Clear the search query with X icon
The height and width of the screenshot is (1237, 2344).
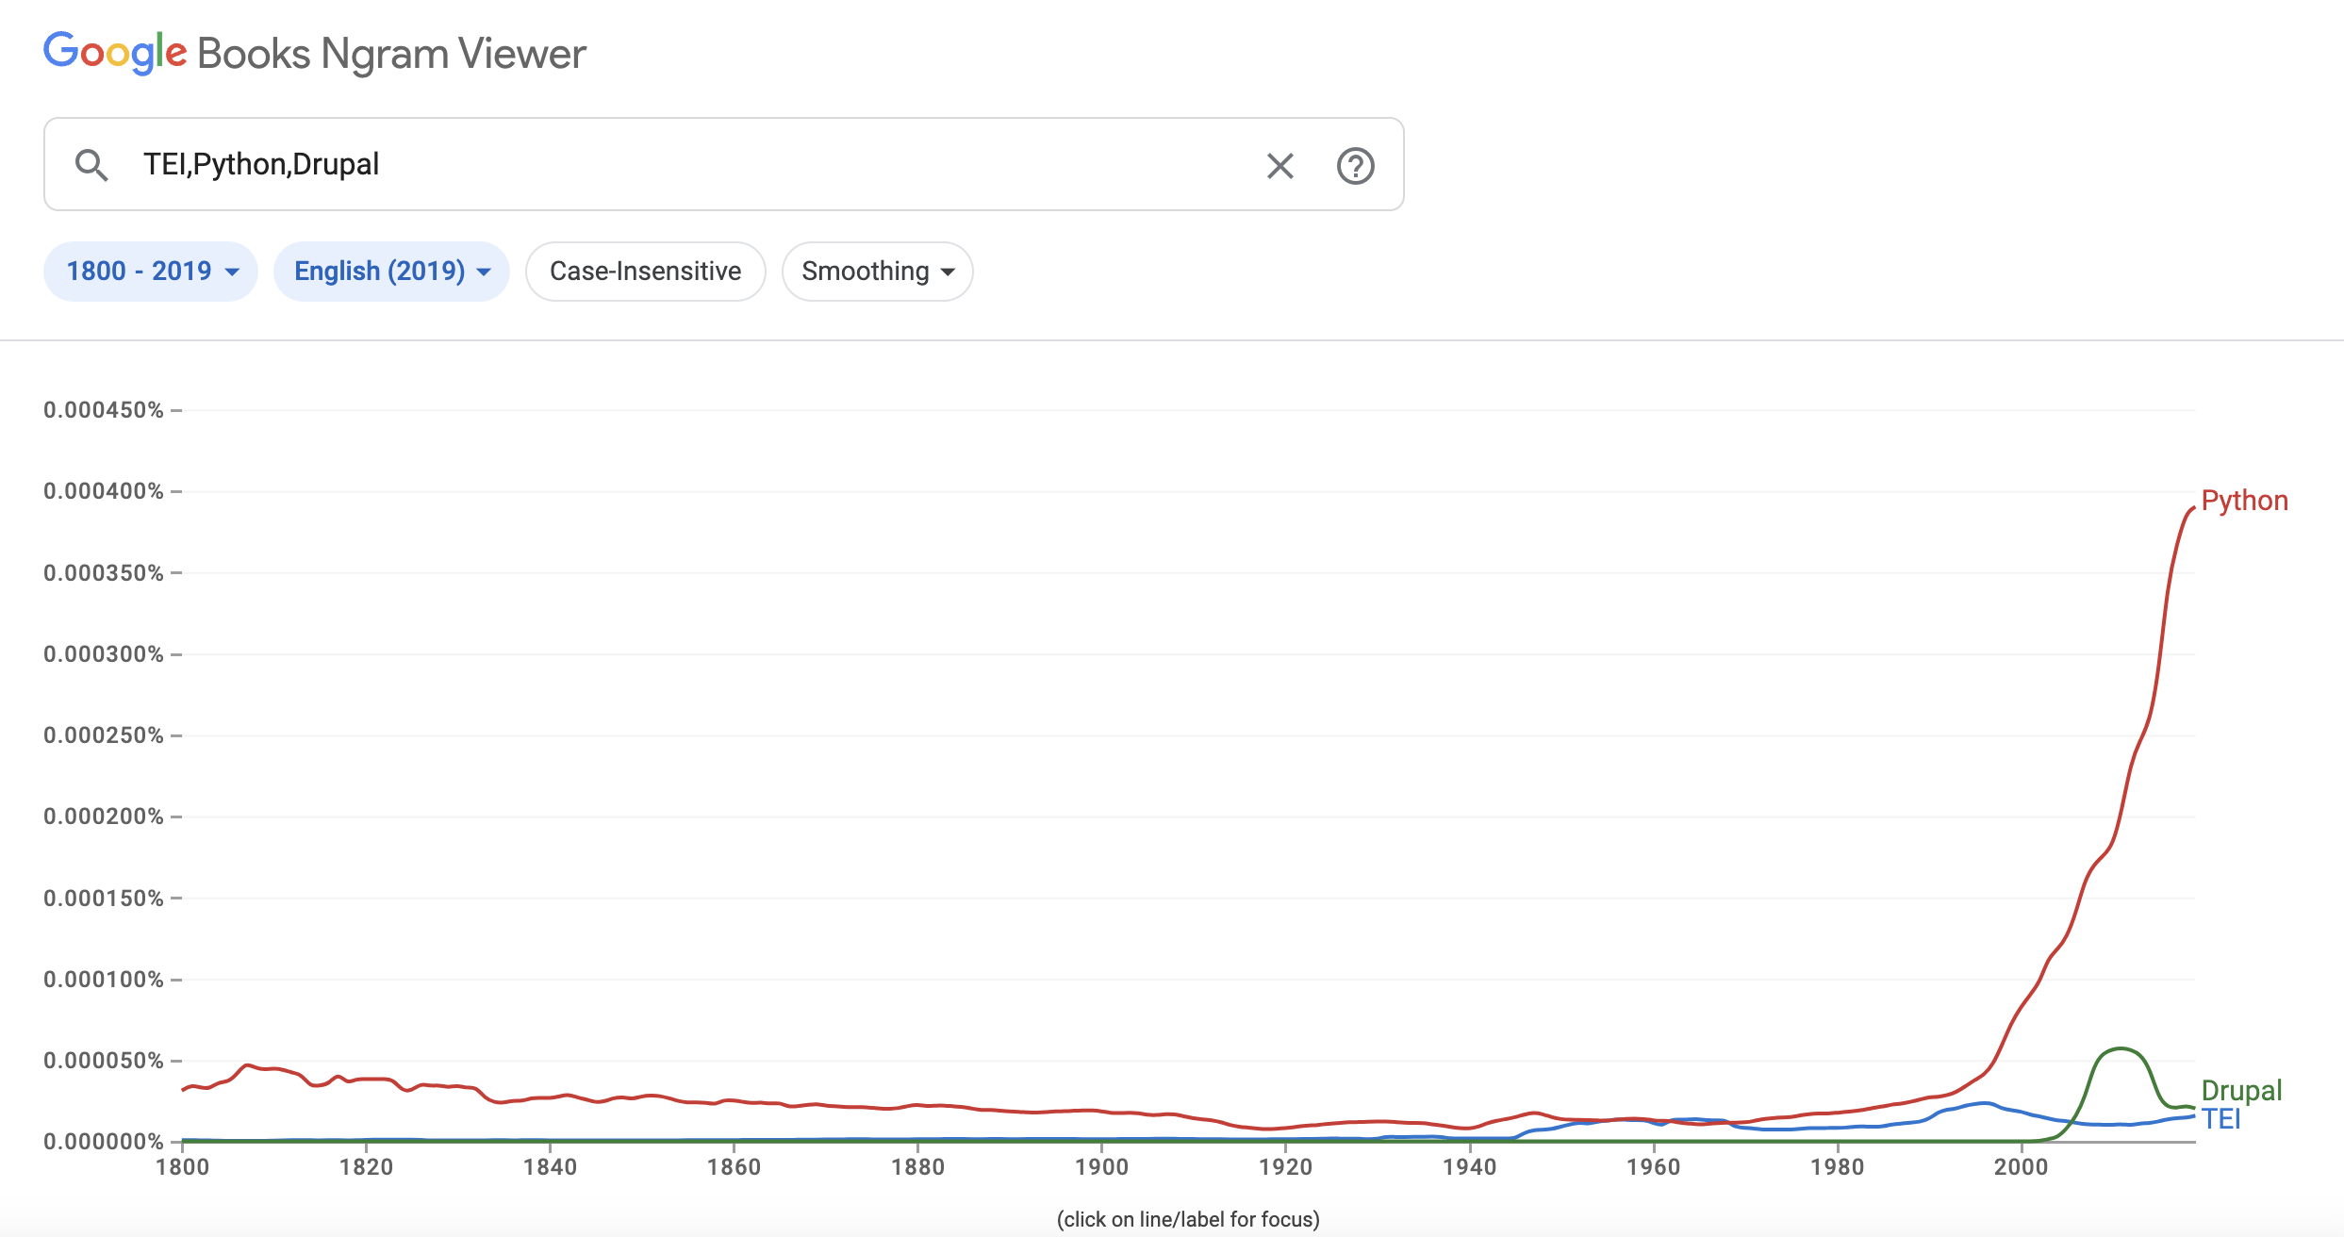(x=1279, y=166)
